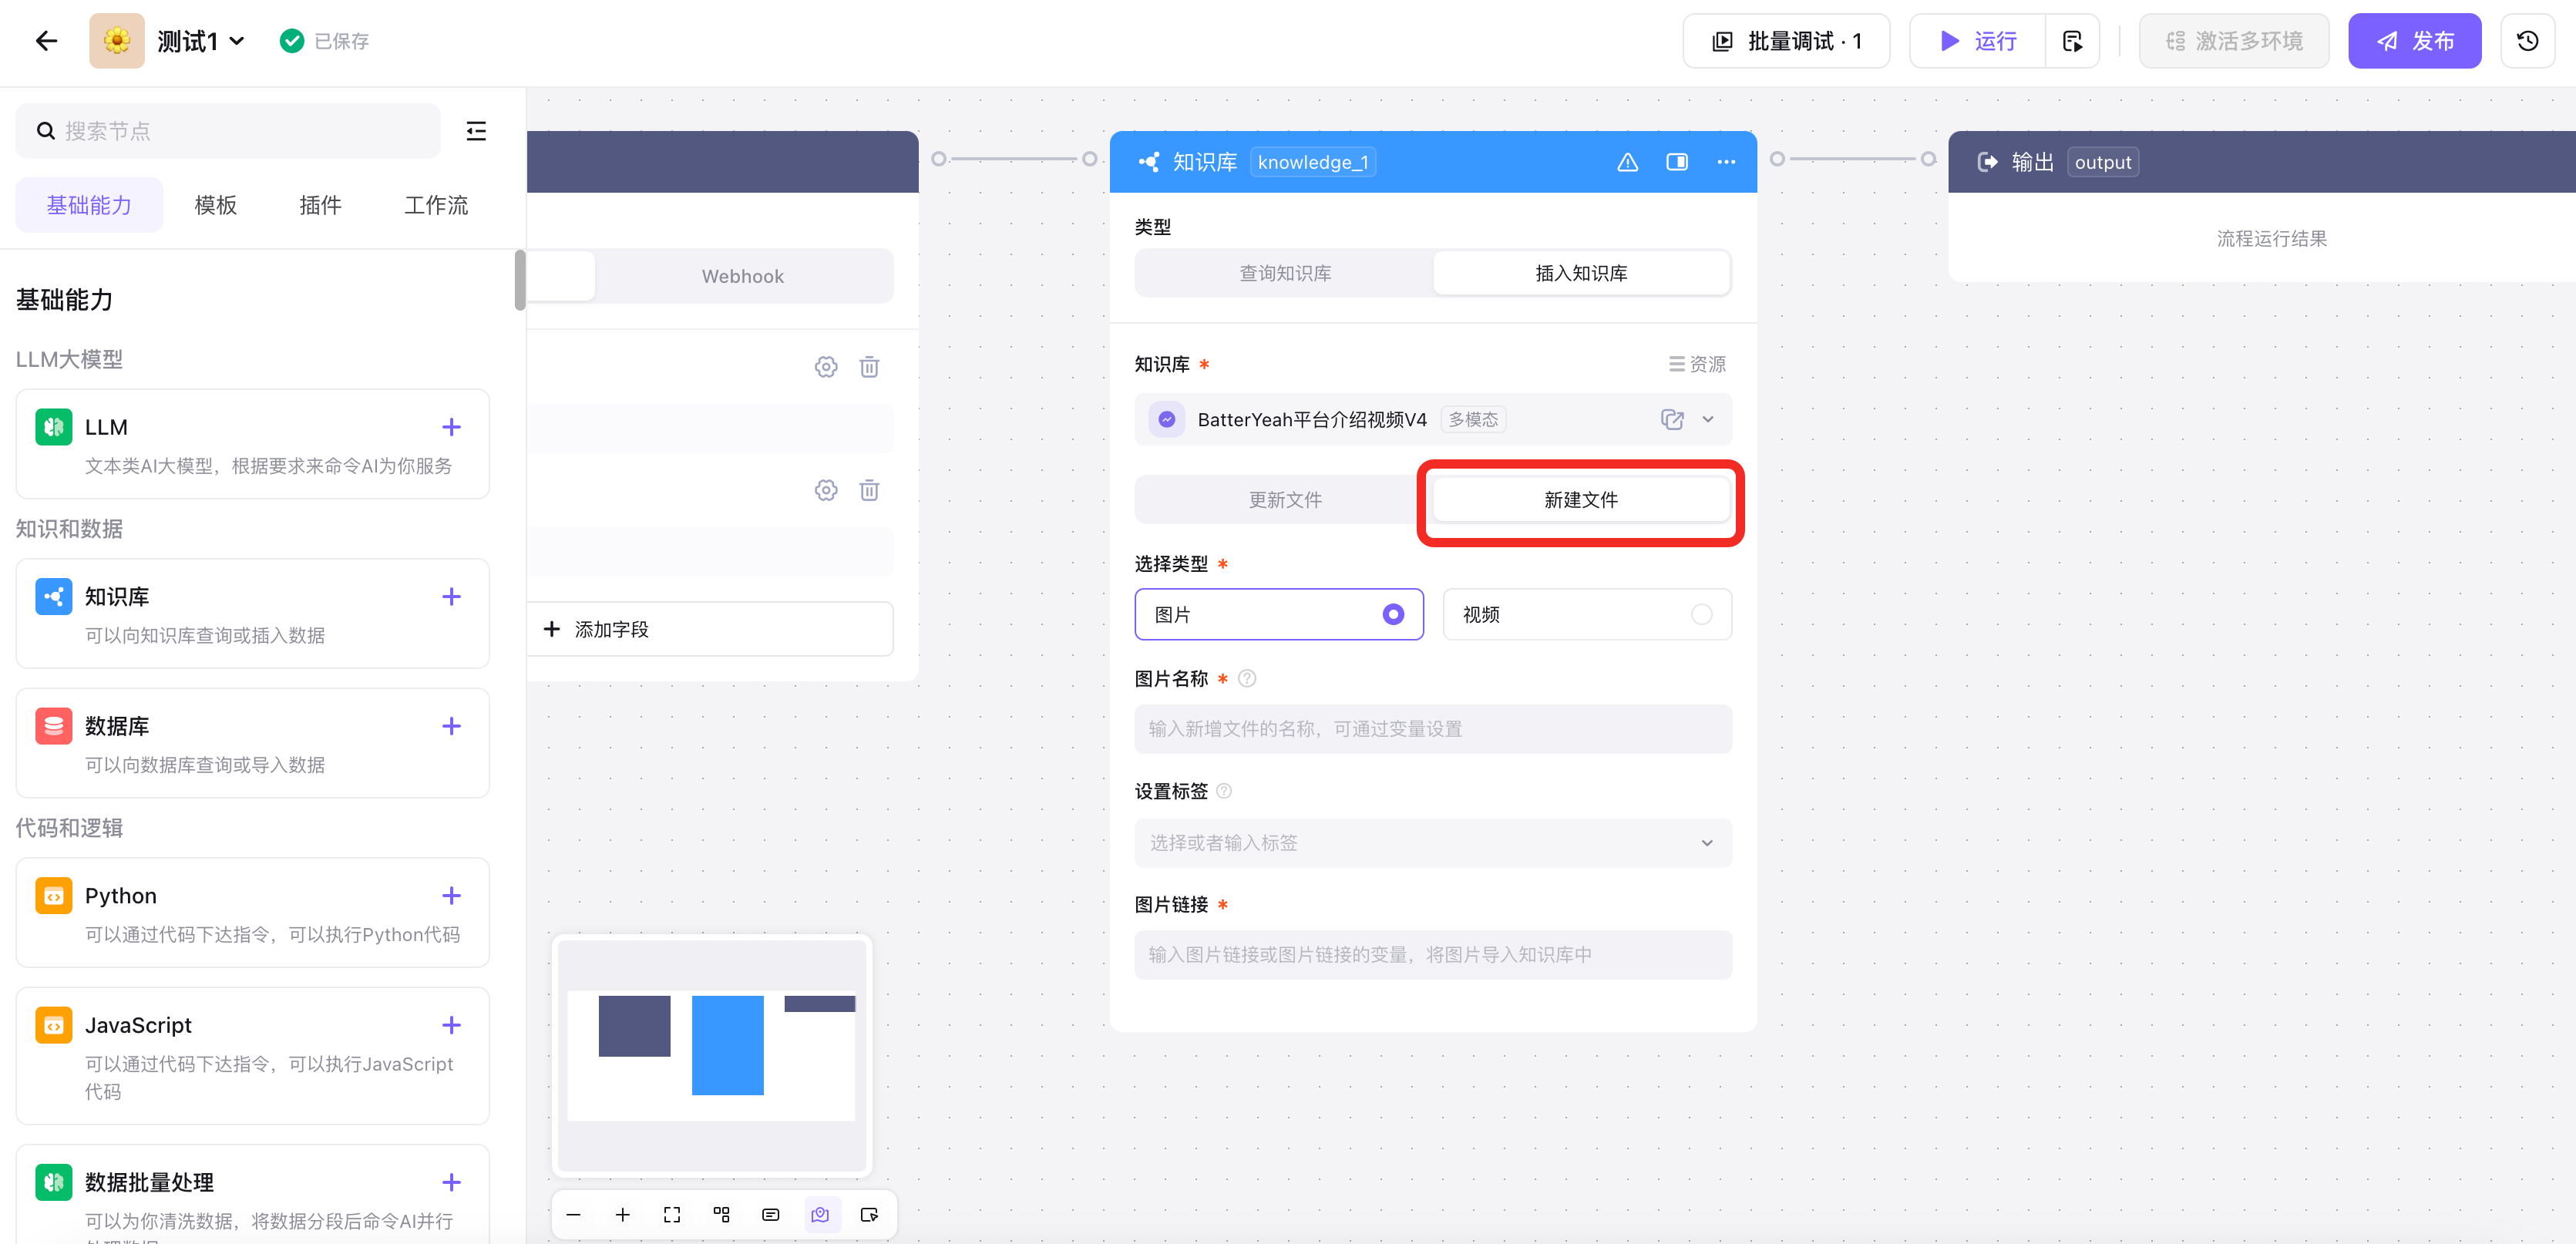Click the zoom out minus icon
This screenshot has width=2576, height=1244.
(x=573, y=1214)
